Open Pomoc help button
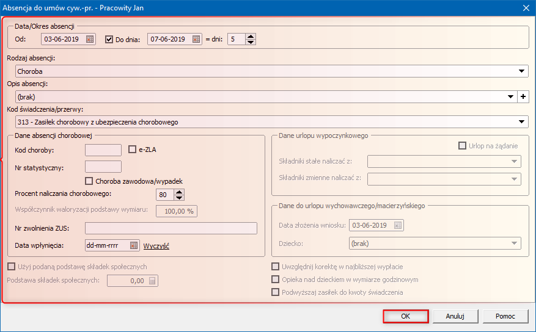The width and height of the screenshot is (536, 332). point(505,316)
